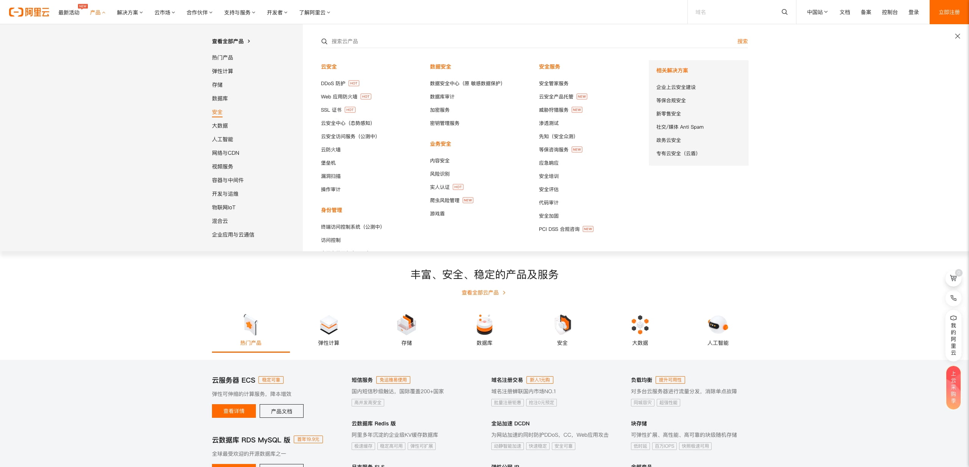
Task: Click the arrow beside 查看全部产品
Action: pos(249,41)
